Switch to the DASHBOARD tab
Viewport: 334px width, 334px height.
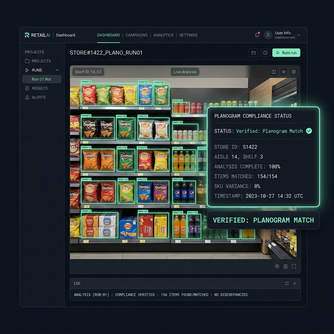pos(108,35)
